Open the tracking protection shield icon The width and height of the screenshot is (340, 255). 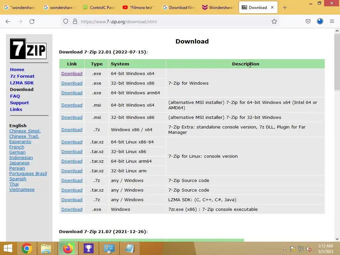pos(66,22)
